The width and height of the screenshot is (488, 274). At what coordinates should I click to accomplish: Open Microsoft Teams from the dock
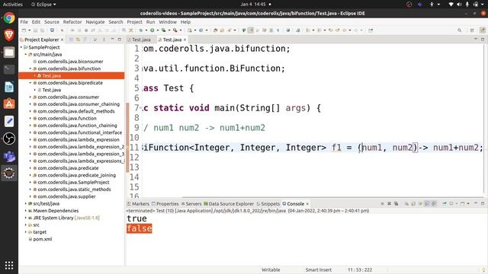[x=9, y=156]
